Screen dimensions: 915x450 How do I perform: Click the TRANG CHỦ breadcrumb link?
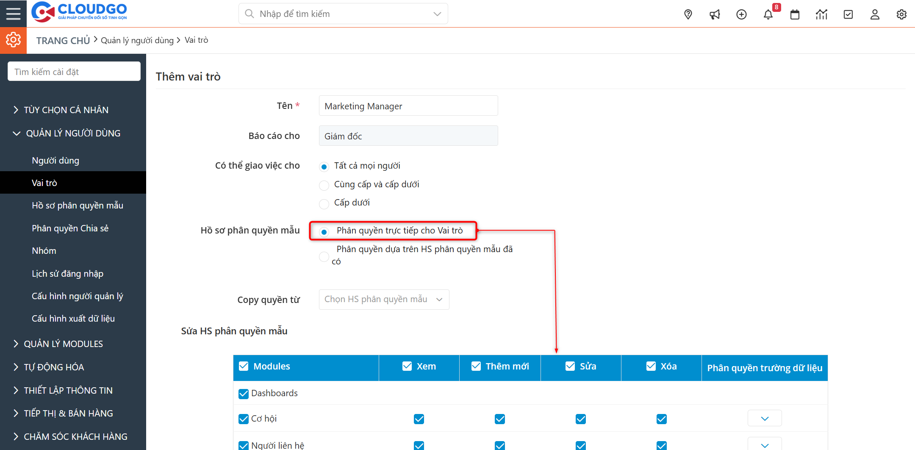63,41
